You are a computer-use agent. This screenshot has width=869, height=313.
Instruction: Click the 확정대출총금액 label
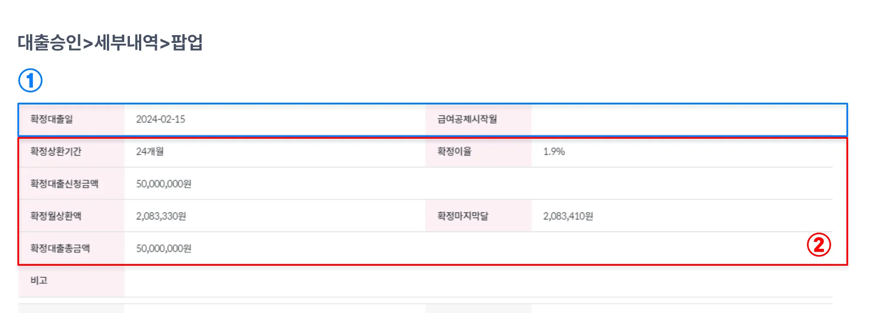pyautogui.click(x=60, y=248)
